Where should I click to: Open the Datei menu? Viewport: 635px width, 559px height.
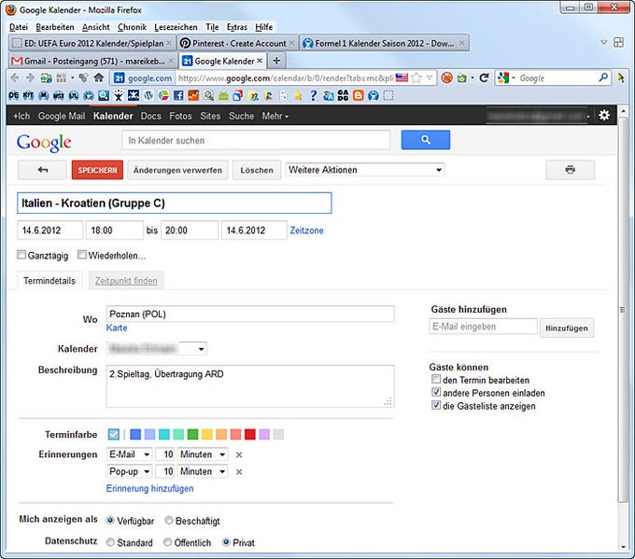tap(19, 27)
